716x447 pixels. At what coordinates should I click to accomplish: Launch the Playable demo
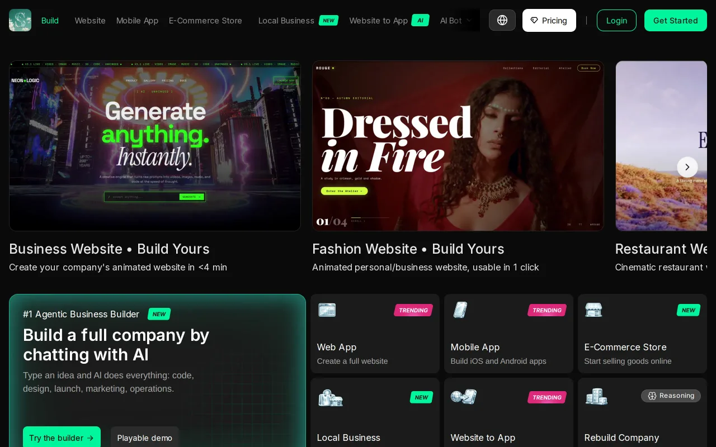pos(145,438)
